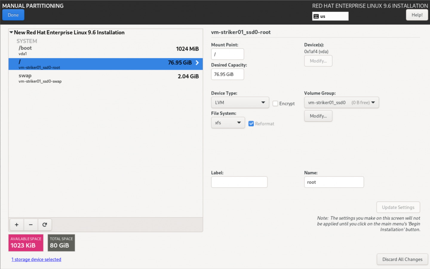Open the 1 storage device selected link

36,259
